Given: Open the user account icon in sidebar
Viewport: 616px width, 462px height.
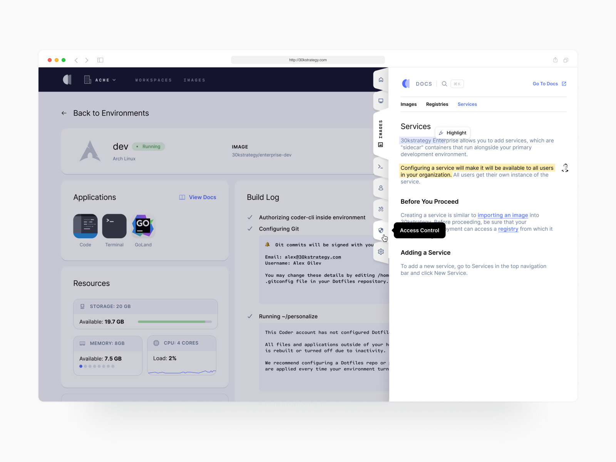Looking at the screenshot, I should [381, 188].
